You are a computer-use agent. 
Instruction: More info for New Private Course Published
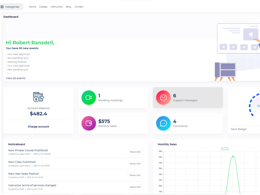coord(135,152)
